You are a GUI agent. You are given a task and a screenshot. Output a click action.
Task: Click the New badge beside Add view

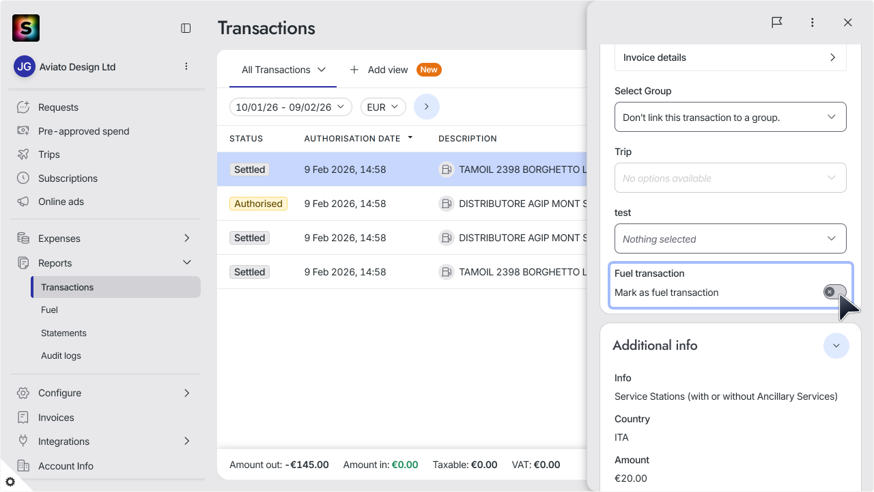point(429,70)
